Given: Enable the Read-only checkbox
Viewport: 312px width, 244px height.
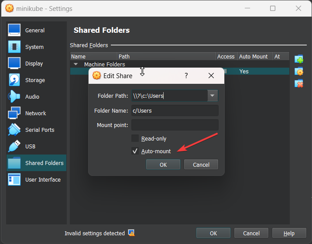Looking at the screenshot, I should click(135, 138).
